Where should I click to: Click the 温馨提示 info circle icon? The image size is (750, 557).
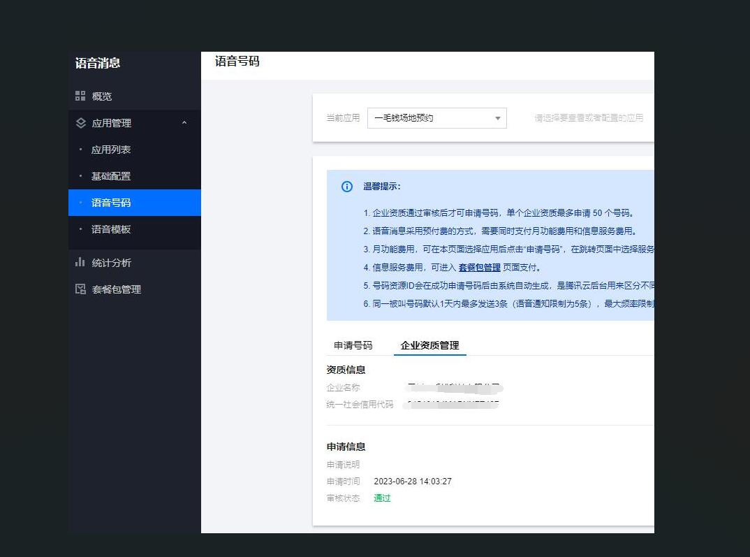click(x=347, y=187)
